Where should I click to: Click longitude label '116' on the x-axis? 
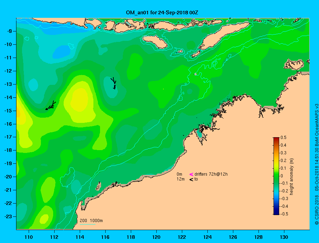click(105, 237)
